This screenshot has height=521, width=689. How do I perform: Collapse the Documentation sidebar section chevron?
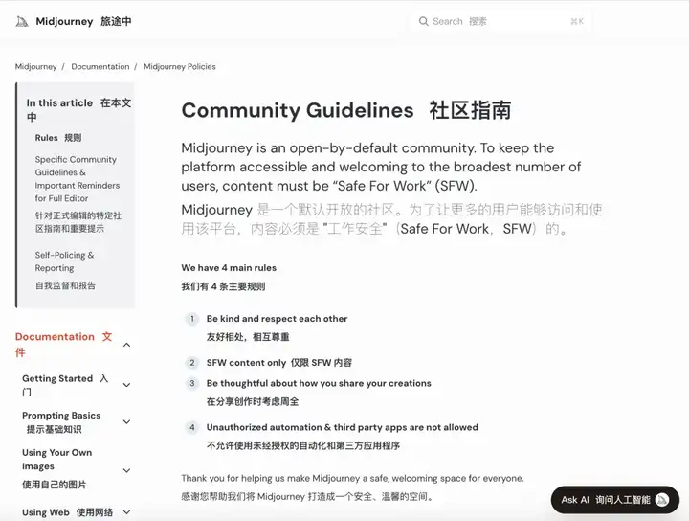(x=126, y=345)
